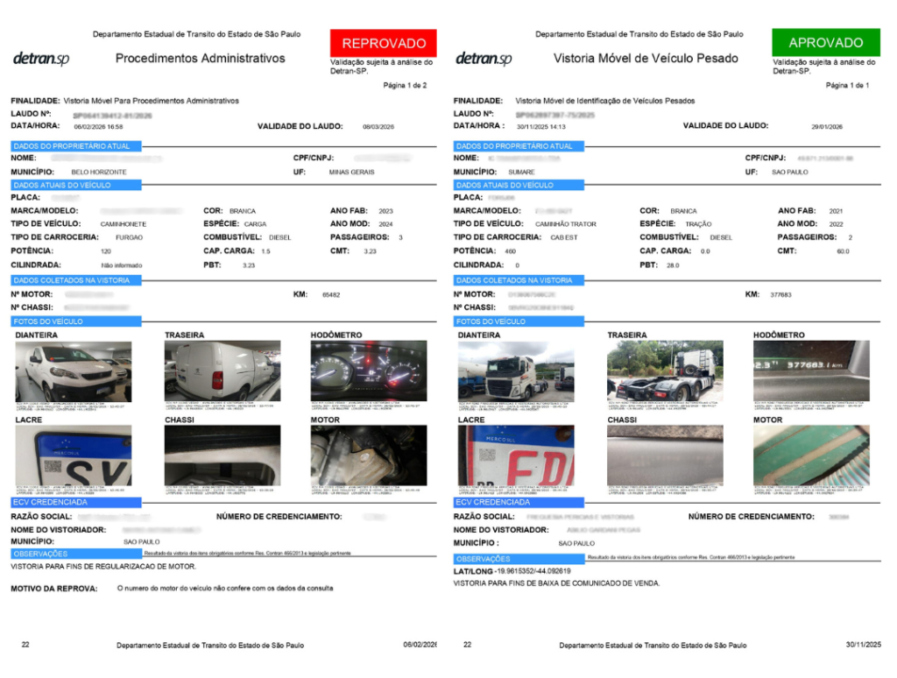Click the 'Vistoria Móvel de Veículo Pesado' title
The width and height of the screenshot is (897, 678).
[x=646, y=59]
